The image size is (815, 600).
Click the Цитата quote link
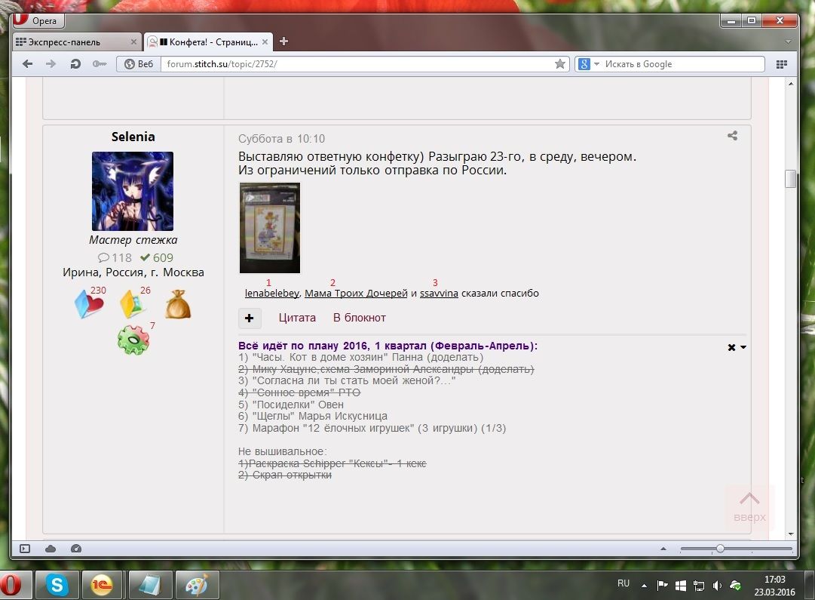click(297, 318)
